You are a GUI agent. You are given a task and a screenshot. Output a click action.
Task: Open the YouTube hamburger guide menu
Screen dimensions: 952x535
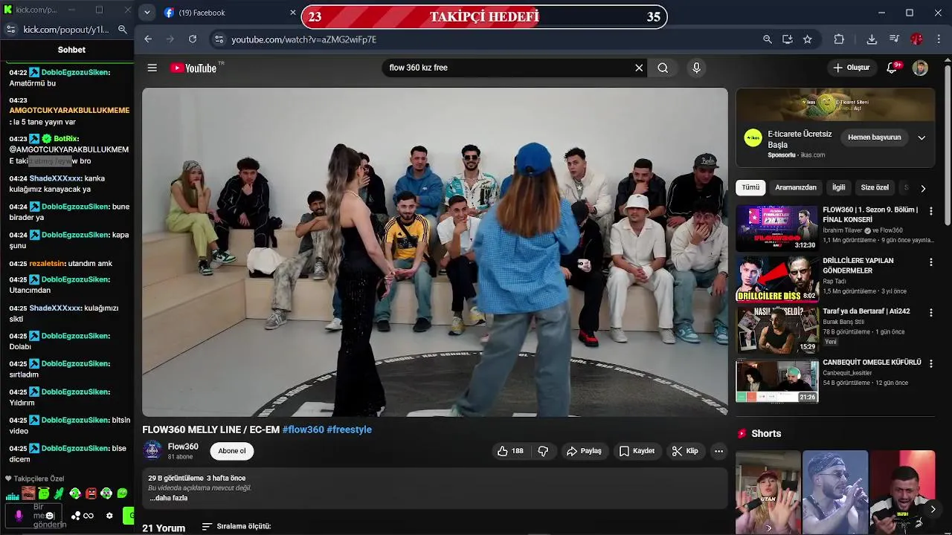click(152, 68)
